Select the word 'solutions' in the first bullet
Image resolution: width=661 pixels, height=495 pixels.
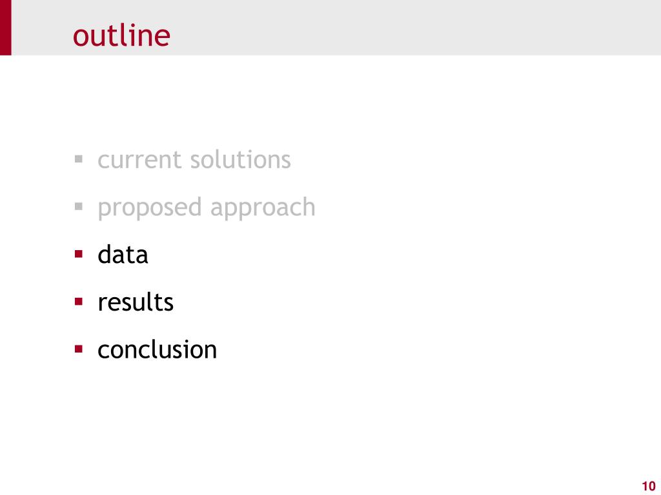pyautogui.click(x=240, y=160)
